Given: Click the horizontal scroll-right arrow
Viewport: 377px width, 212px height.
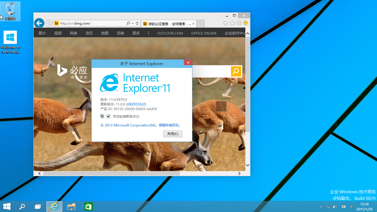Looking at the screenshot, I should tap(239, 173).
